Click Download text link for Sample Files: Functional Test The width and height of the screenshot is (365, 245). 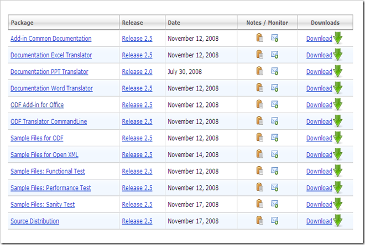tap(319, 172)
